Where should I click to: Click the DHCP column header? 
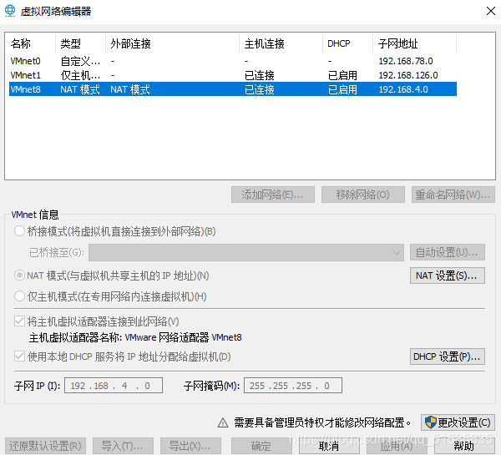pyautogui.click(x=347, y=43)
